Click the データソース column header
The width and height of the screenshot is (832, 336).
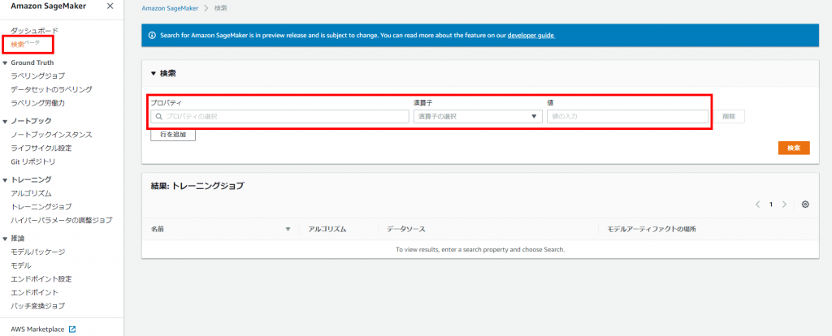coord(406,230)
